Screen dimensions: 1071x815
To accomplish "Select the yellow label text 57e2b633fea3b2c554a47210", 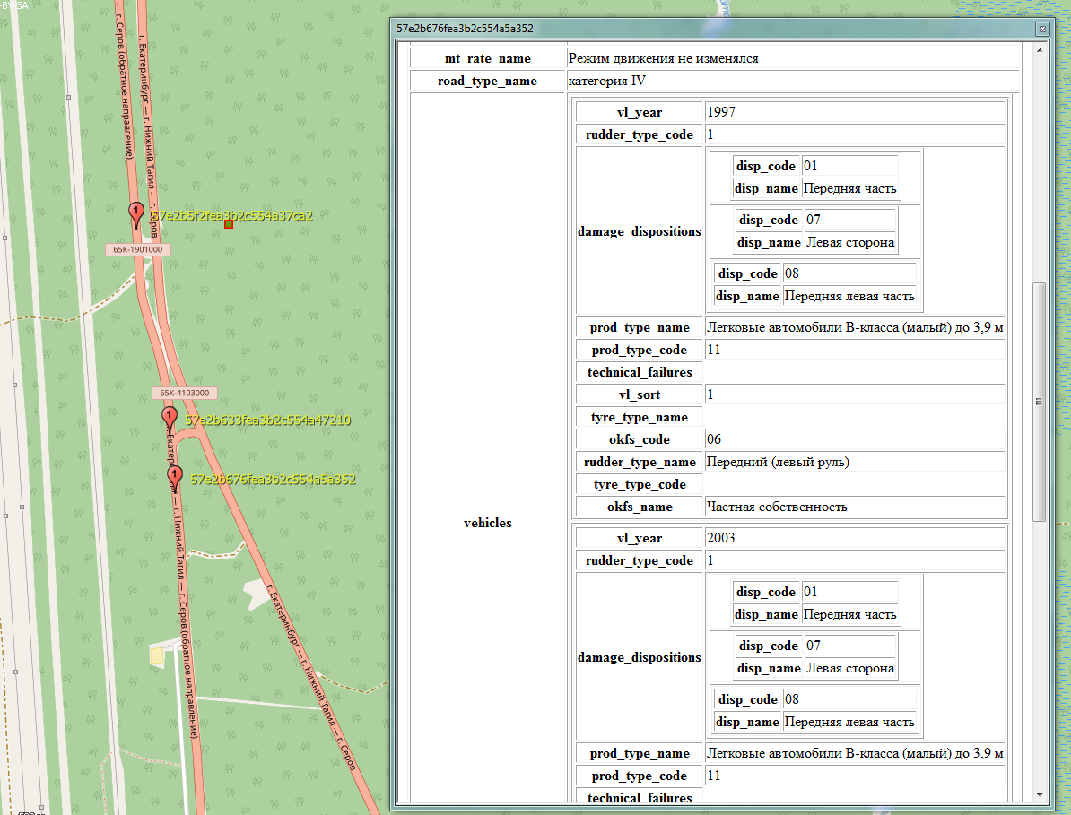I will [267, 420].
